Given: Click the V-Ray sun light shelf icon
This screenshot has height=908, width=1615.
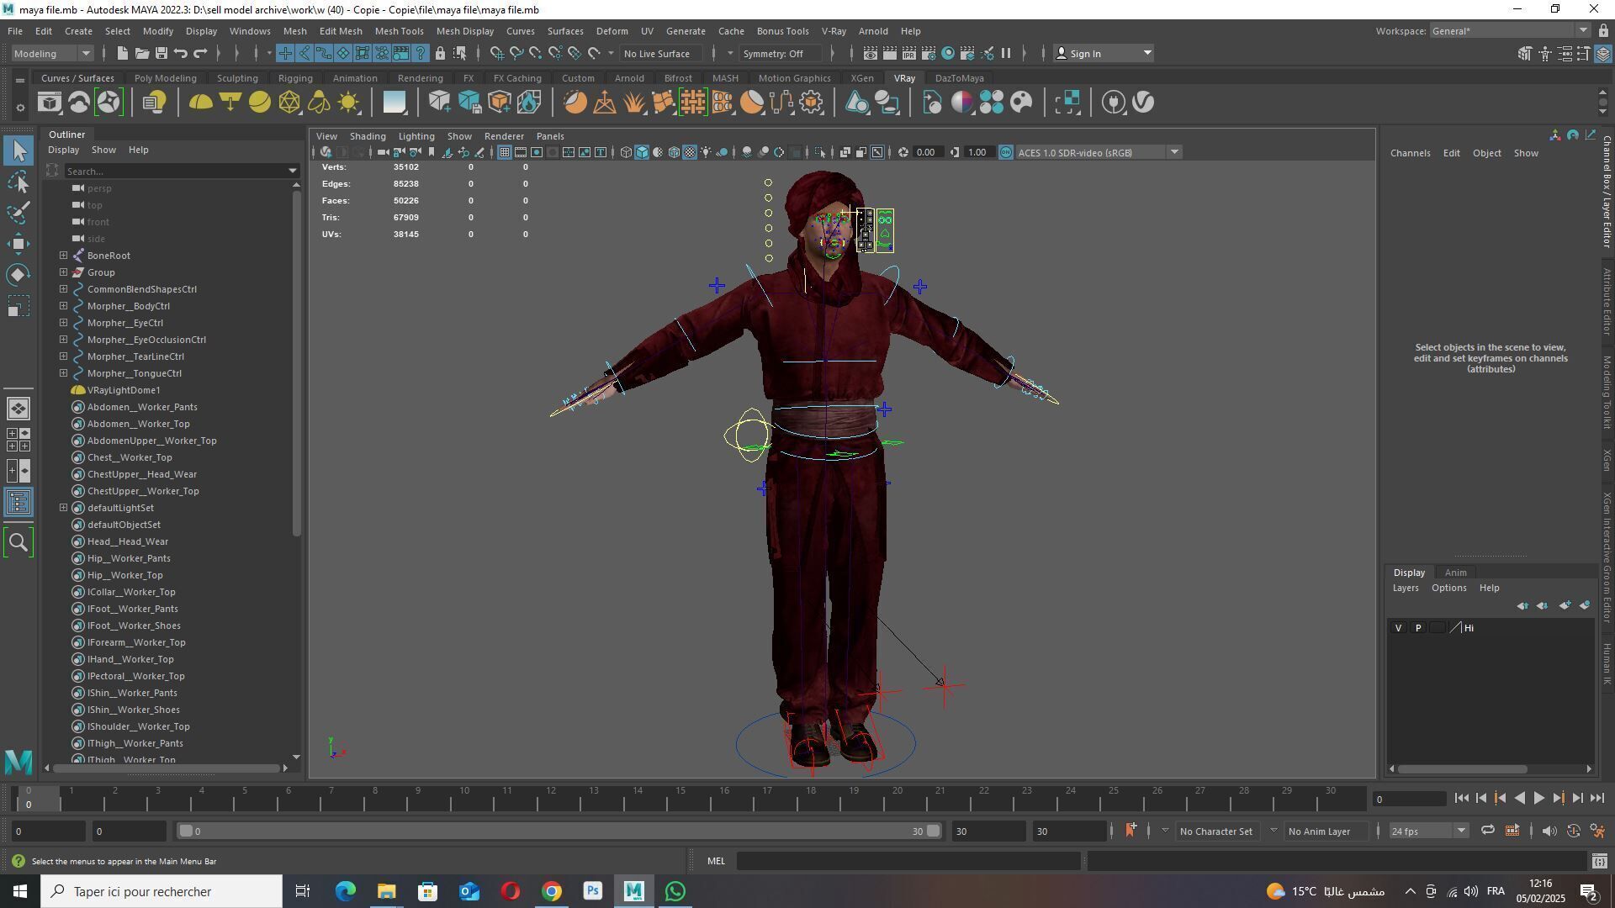Looking at the screenshot, I should (x=347, y=103).
